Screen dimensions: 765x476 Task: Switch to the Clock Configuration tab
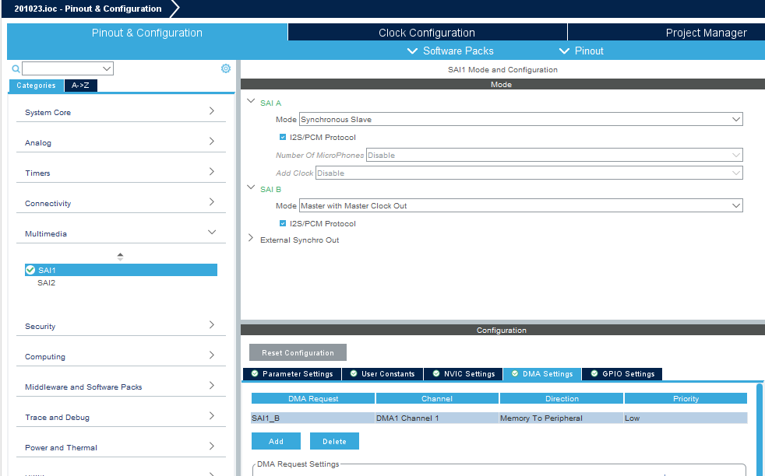[x=427, y=32]
